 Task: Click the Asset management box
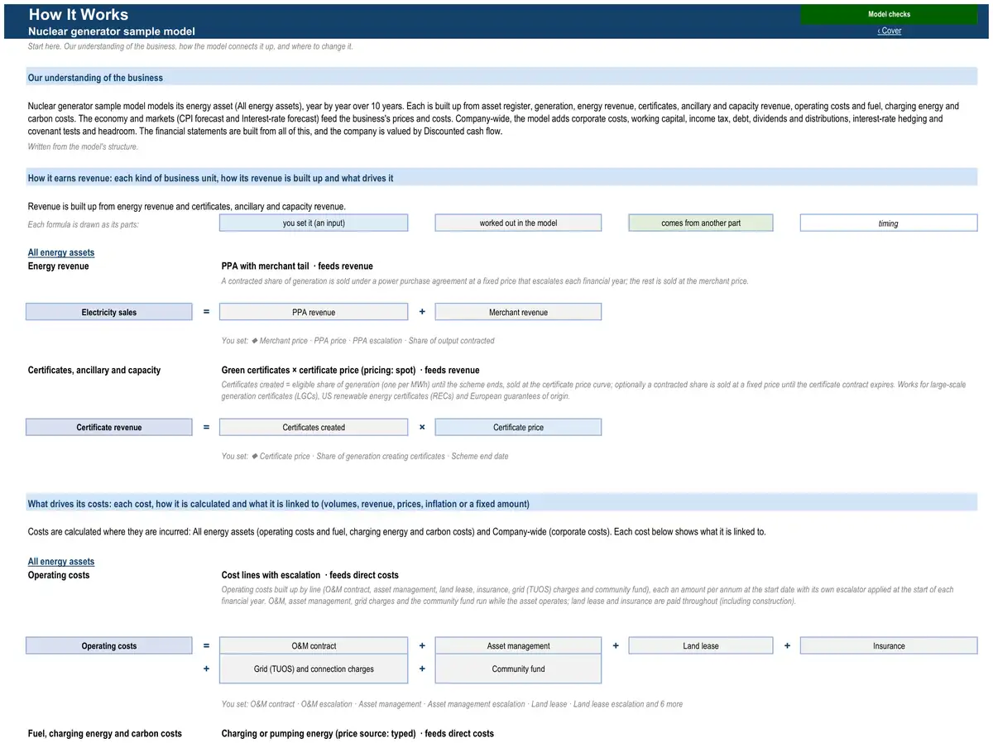click(x=518, y=646)
